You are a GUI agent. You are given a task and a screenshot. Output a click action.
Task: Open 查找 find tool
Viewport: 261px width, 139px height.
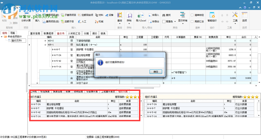click(x=166, y=15)
